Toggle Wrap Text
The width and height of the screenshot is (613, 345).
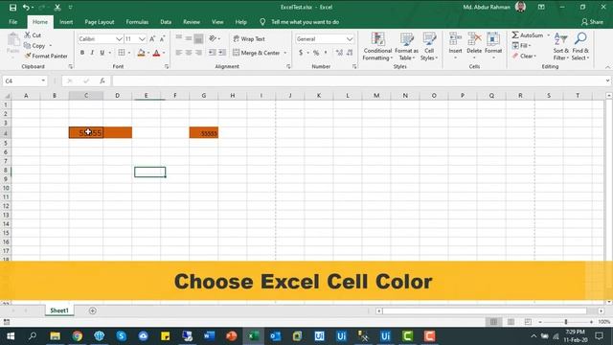[x=249, y=38]
